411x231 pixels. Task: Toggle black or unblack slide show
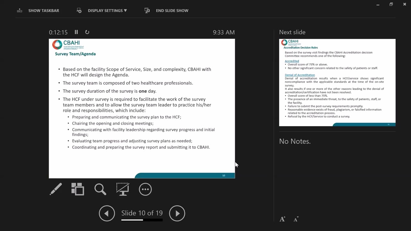(123, 189)
